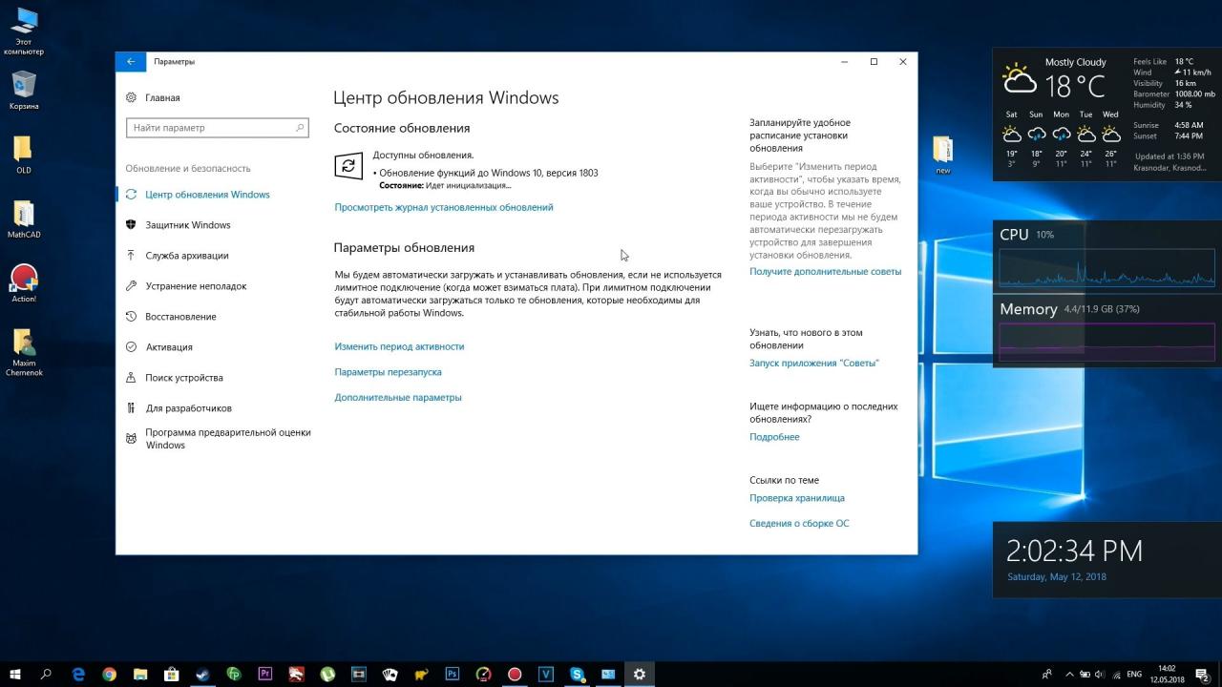Select the OLD folder on desktop
This screenshot has width=1222, height=687.
point(24,156)
